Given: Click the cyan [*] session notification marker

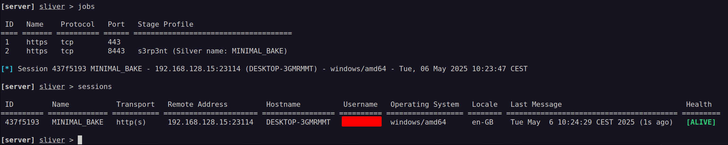Looking at the screenshot, I should (7, 69).
